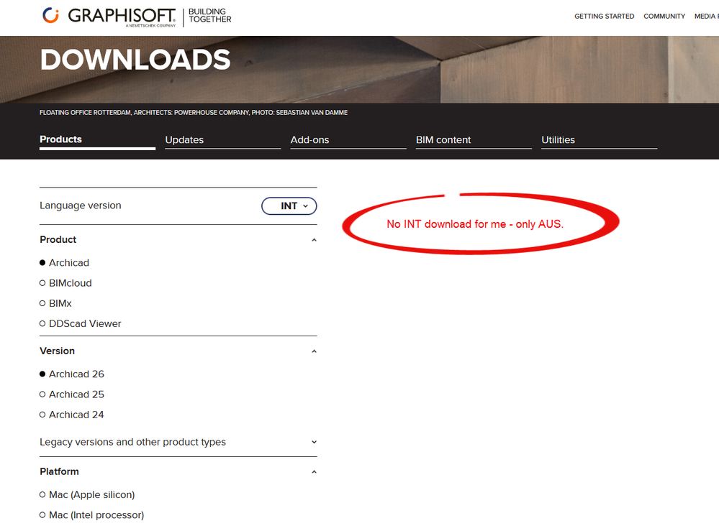Image resolution: width=719 pixels, height=531 pixels.
Task: Select the Archicad product option
Action: [x=64, y=263]
